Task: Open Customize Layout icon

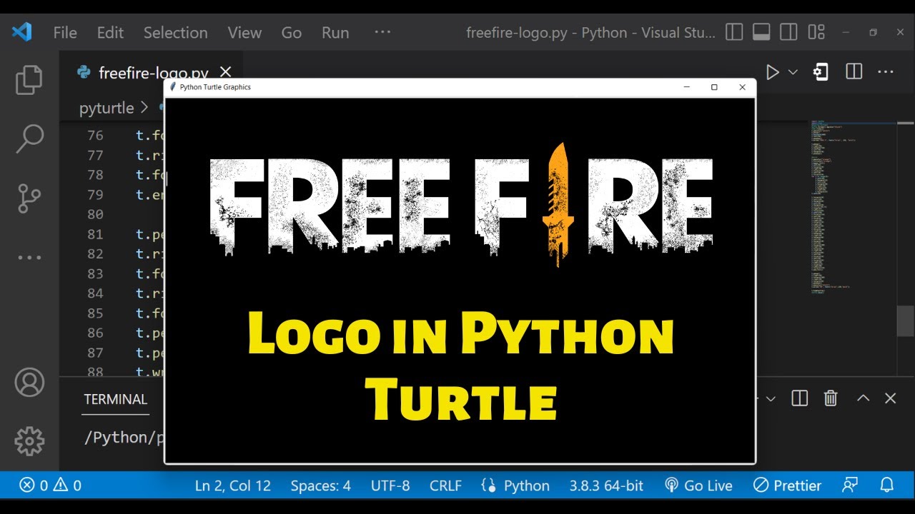Action: point(816,32)
